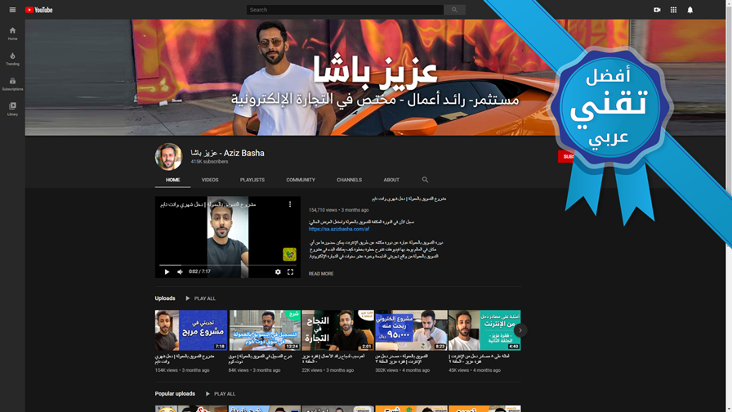Open the hamburger guide menu
This screenshot has width=732, height=412.
[12, 10]
